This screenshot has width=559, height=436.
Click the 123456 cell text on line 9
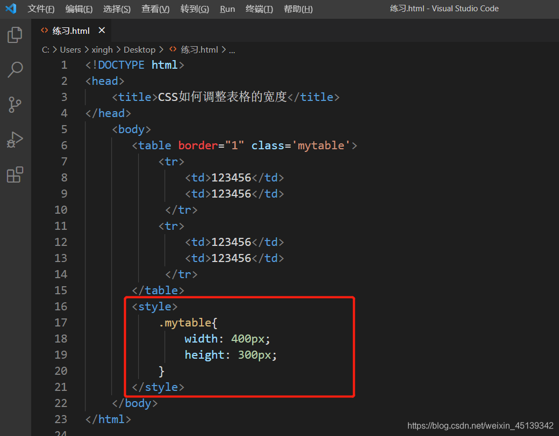(231, 193)
